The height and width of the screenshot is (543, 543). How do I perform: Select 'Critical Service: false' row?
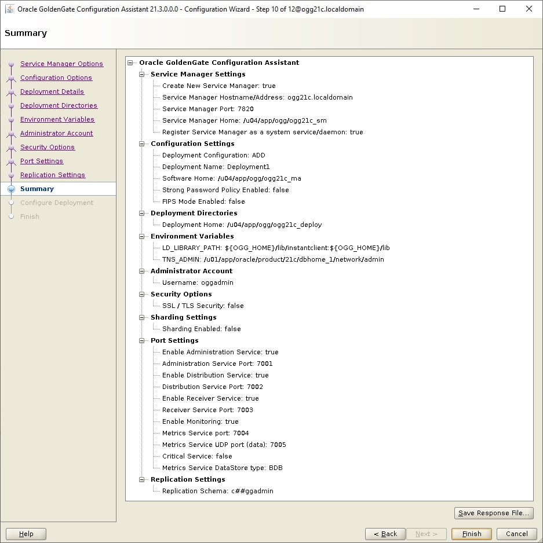point(197,456)
